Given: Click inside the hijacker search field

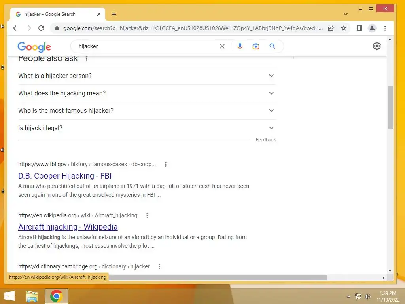Looking at the screenshot, I should click(147, 46).
